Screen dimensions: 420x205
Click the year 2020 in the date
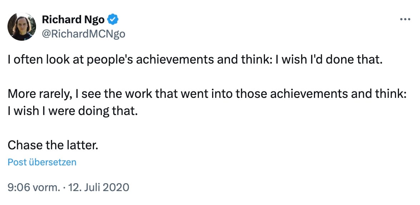click(116, 187)
